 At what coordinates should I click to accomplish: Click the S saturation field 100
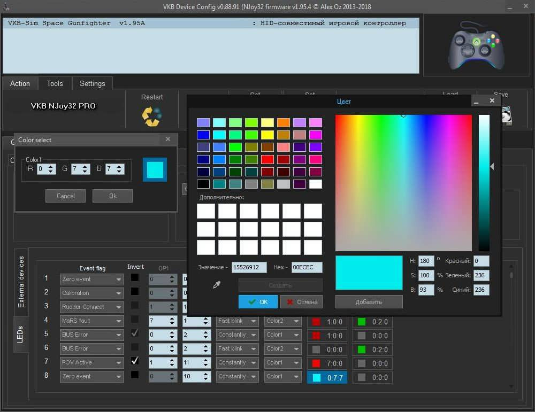click(426, 275)
